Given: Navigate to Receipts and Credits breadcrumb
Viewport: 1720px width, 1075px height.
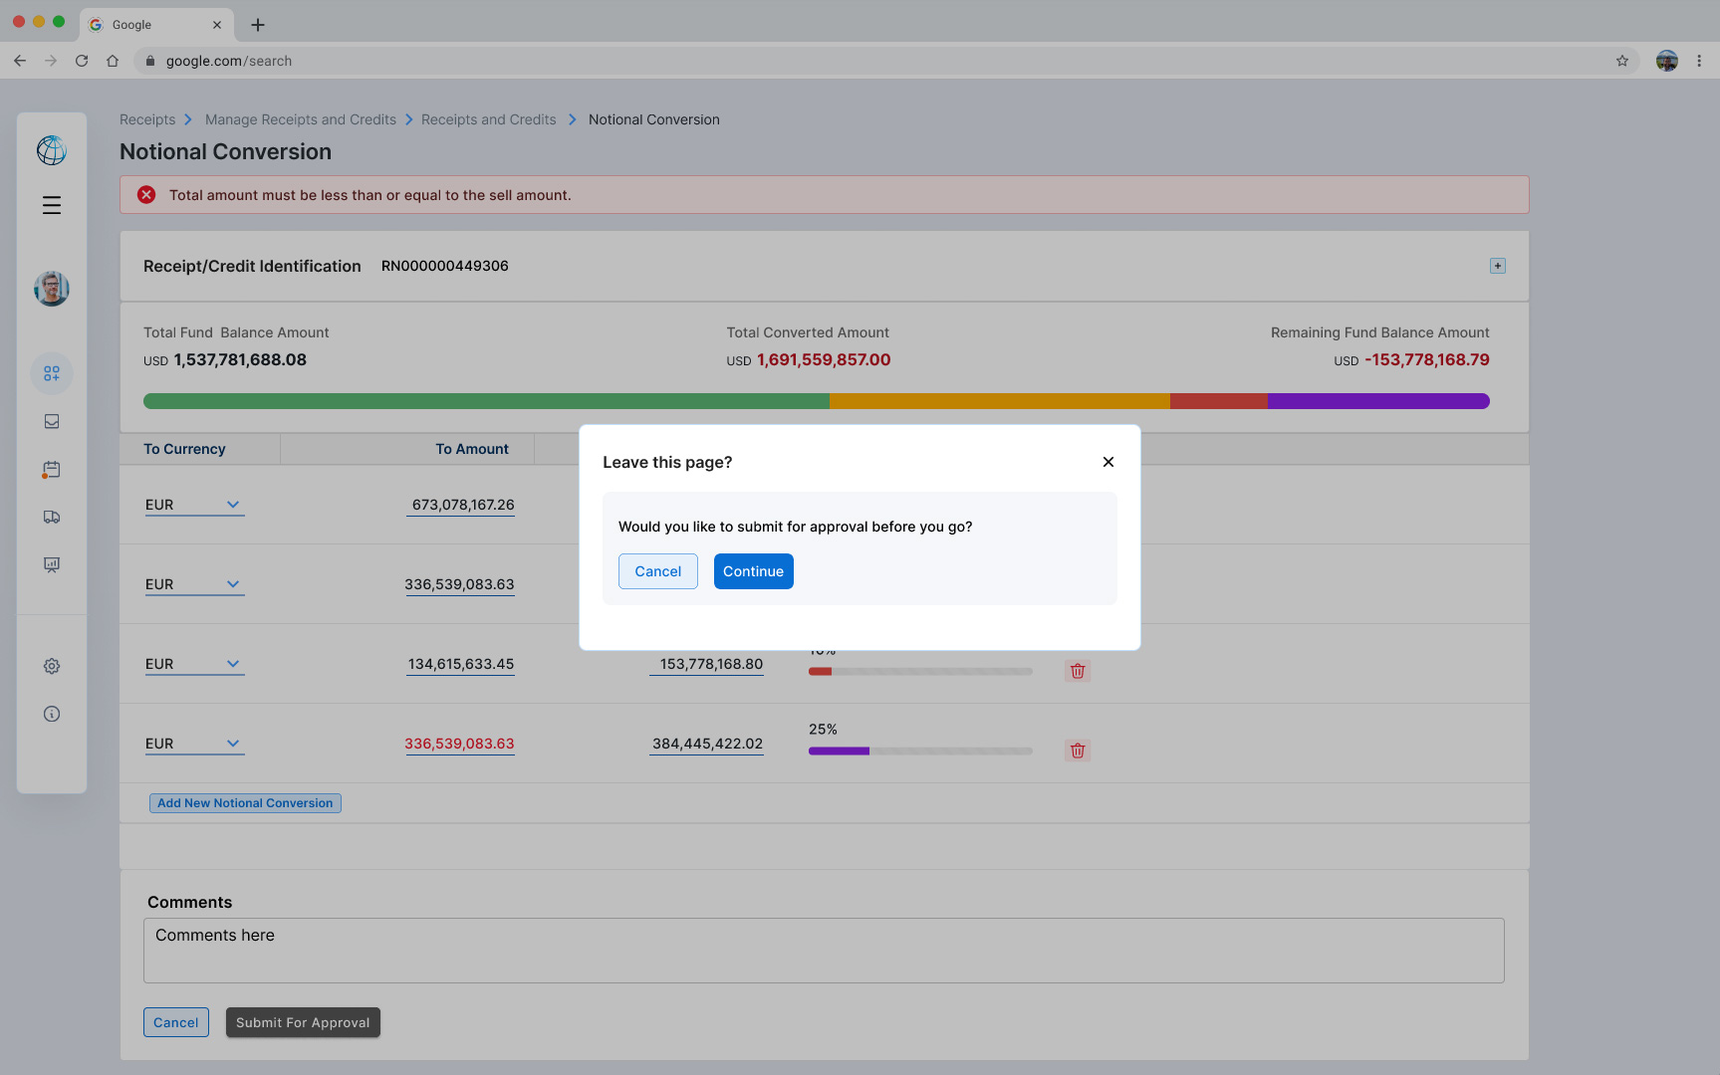Looking at the screenshot, I should click(x=488, y=119).
